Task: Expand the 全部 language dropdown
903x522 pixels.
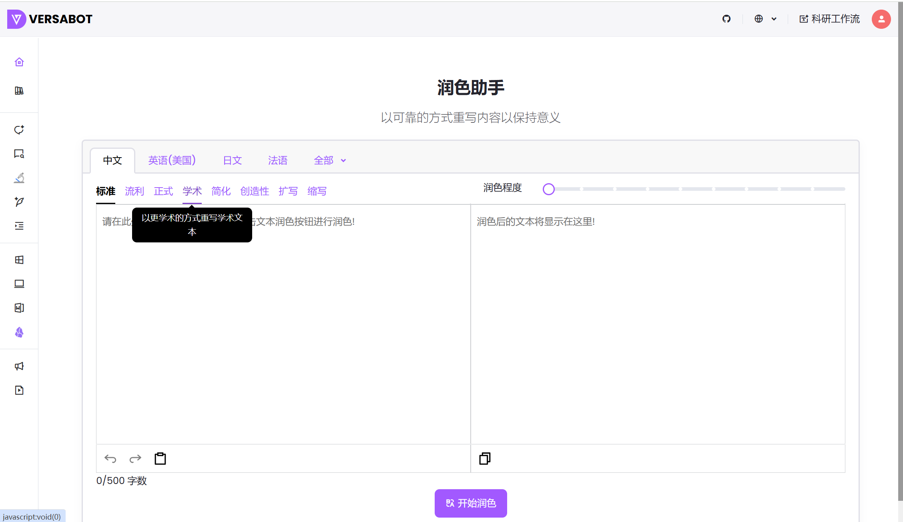Action: [330, 160]
